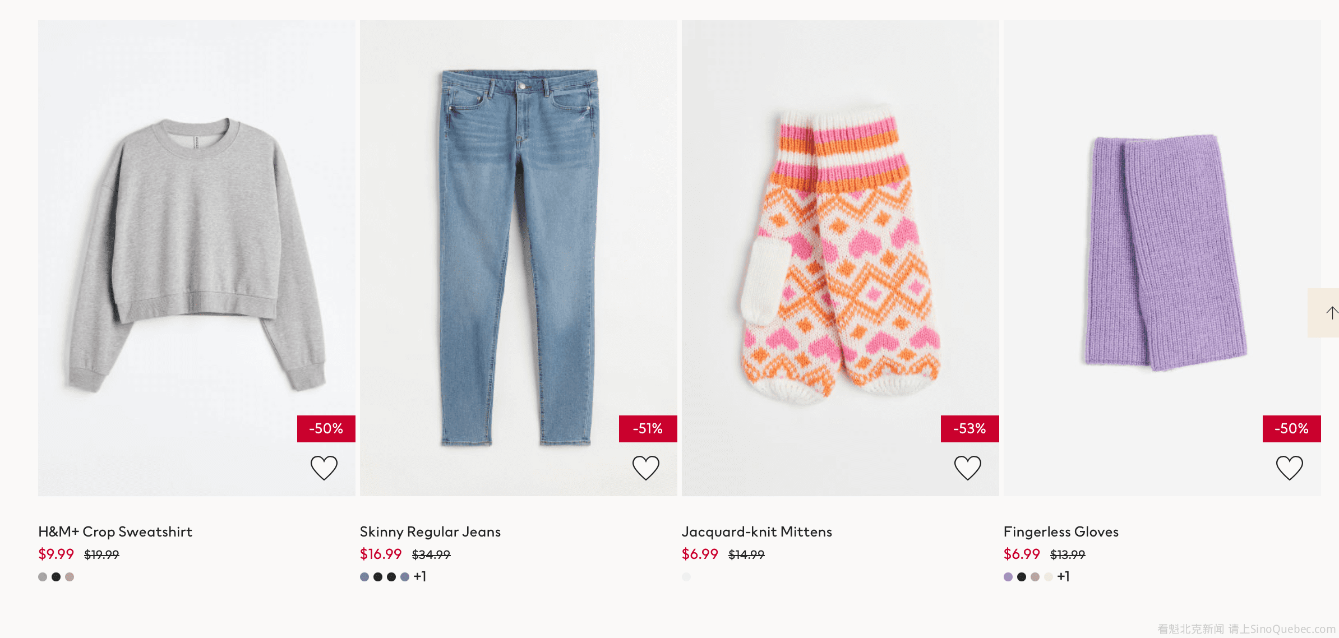Pick the purple swatch for Fingerless Gloves

pyautogui.click(x=1008, y=577)
